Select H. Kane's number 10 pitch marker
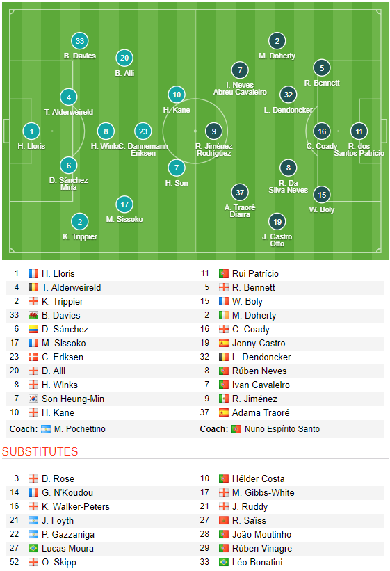This screenshot has width=390, height=571. [177, 95]
